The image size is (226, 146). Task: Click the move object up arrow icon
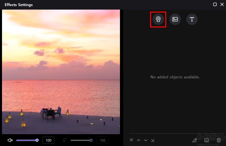[138, 140]
